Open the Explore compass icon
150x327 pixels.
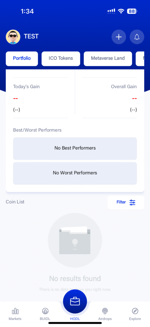pyautogui.click(x=135, y=311)
